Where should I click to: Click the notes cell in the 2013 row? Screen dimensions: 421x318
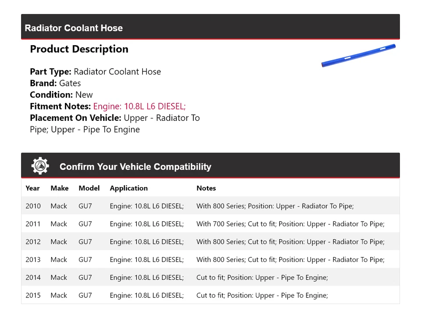tap(290, 260)
